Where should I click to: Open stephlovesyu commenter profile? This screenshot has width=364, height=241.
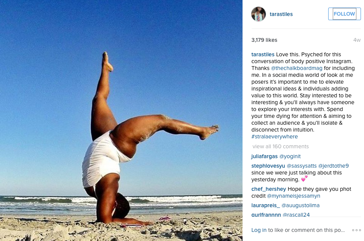click(268, 166)
